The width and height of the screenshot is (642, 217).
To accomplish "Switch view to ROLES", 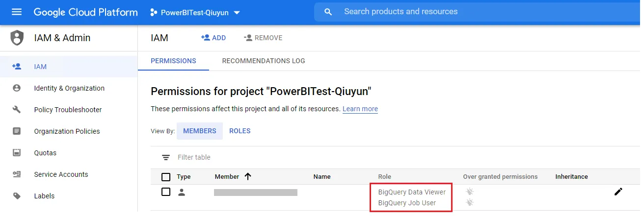I will (x=240, y=131).
